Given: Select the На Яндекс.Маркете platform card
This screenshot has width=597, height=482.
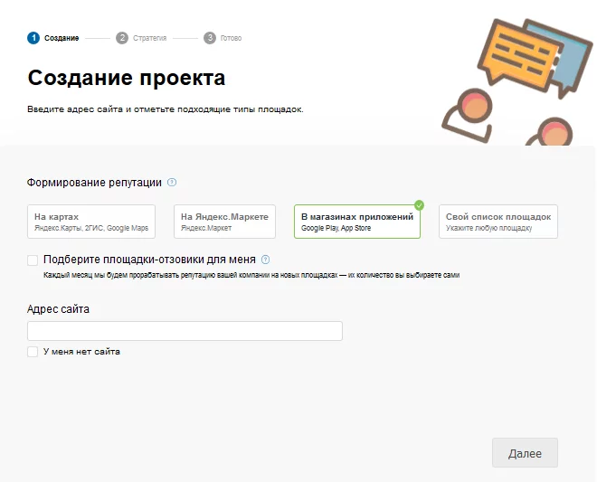Looking at the screenshot, I should click(x=224, y=222).
